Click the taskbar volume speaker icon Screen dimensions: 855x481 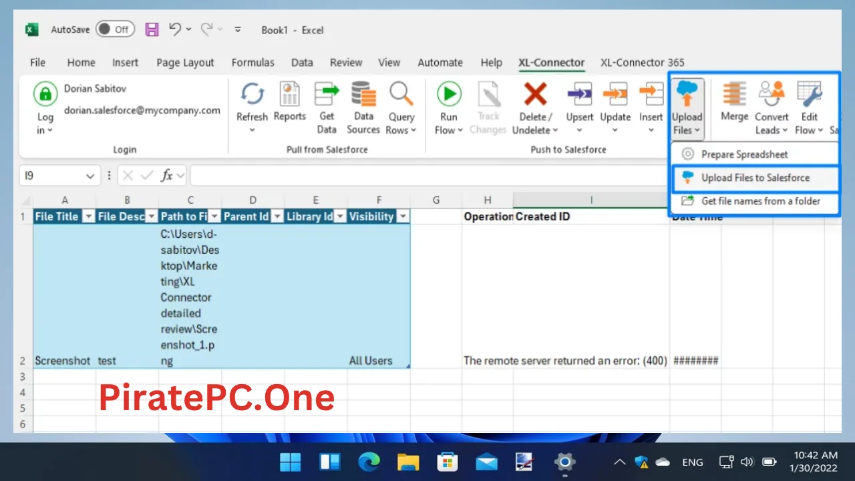747,462
